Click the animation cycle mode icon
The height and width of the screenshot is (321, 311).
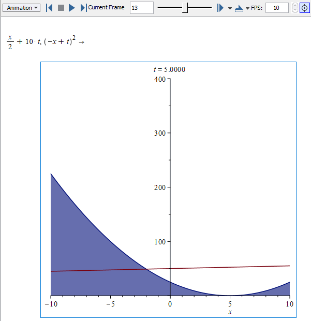point(239,8)
